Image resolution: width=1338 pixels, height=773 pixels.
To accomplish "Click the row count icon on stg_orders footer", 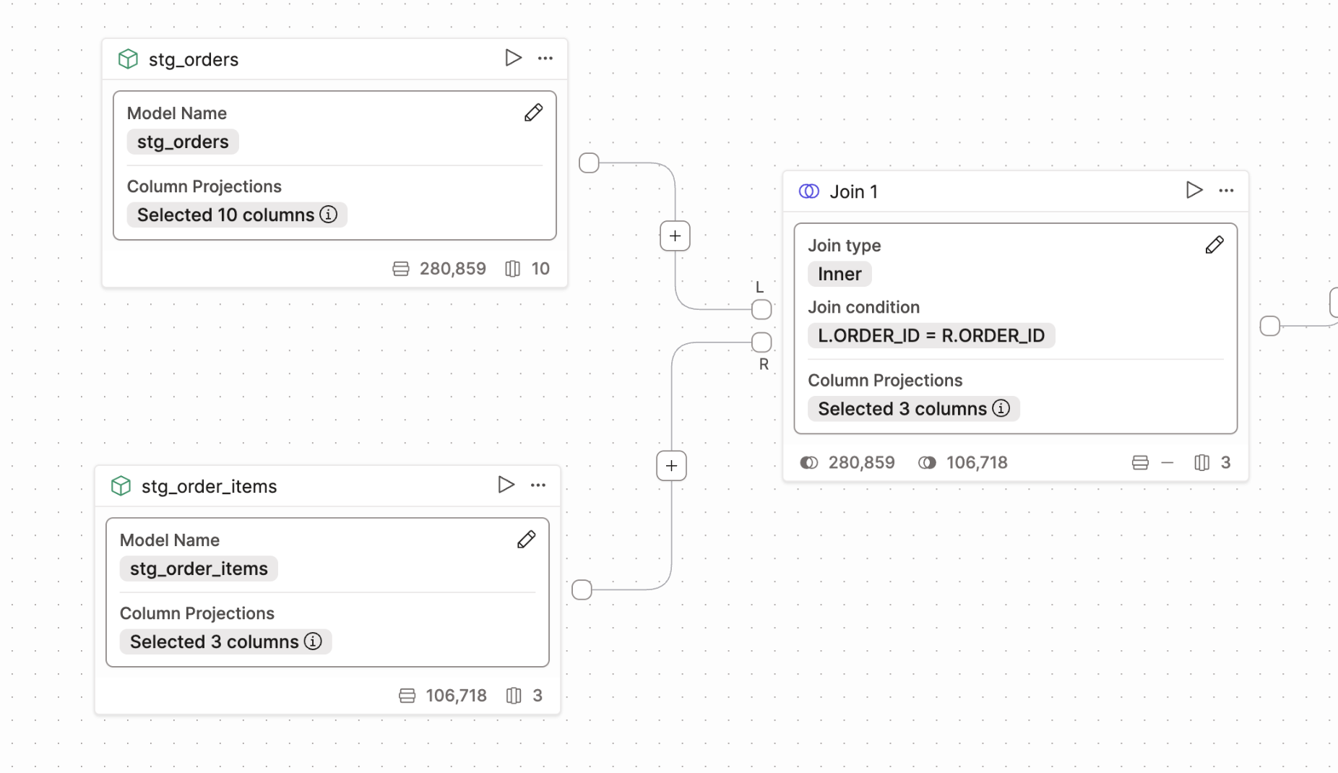I will pyautogui.click(x=402, y=268).
